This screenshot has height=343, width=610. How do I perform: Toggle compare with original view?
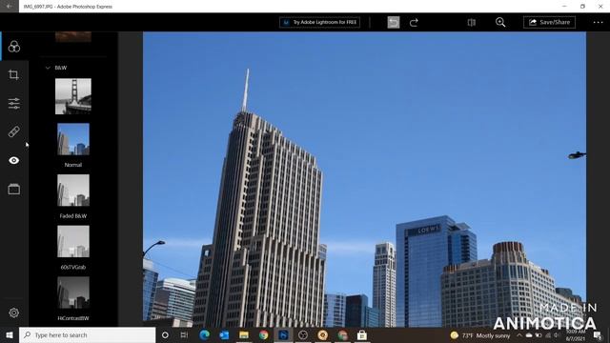pyautogui.click(x=472, y=22)
